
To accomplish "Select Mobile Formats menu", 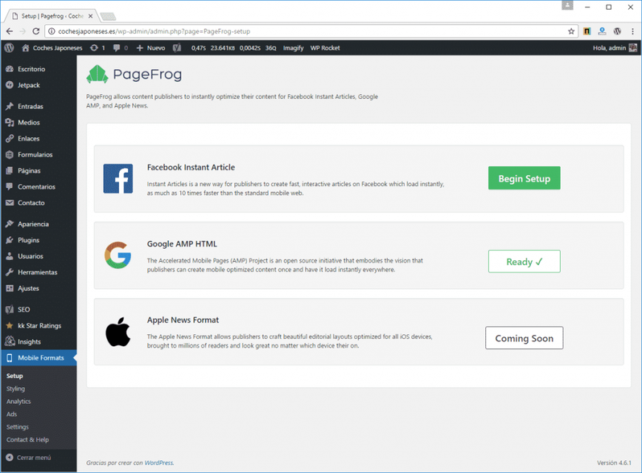I will (x=39, y=357).
